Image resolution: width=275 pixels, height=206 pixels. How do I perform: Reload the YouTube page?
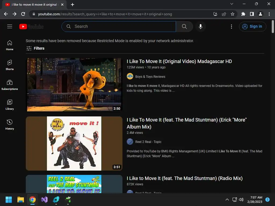pos(23,14)
